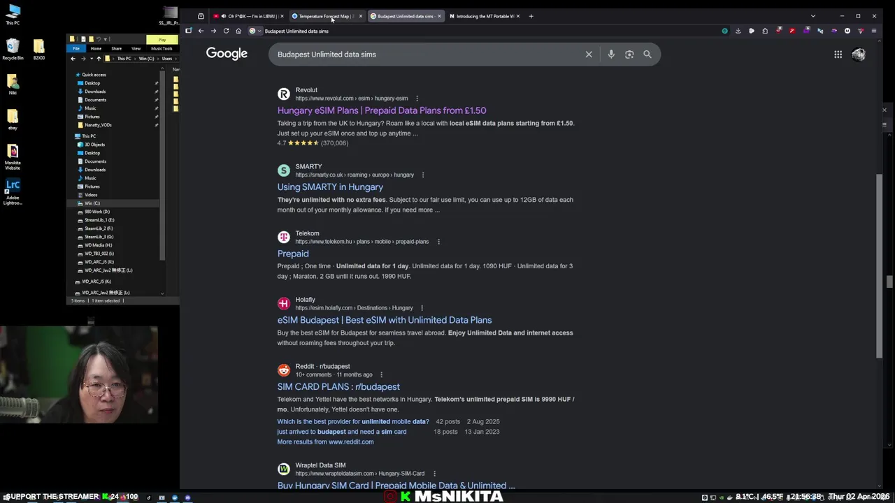This screenshot has width=895, height=503.
Task: Open the Share ribbon tab in Explorer
Action: pos(116,48)
